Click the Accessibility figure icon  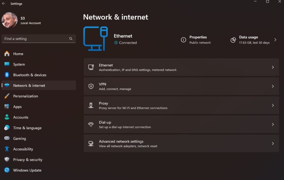point(7,149)
